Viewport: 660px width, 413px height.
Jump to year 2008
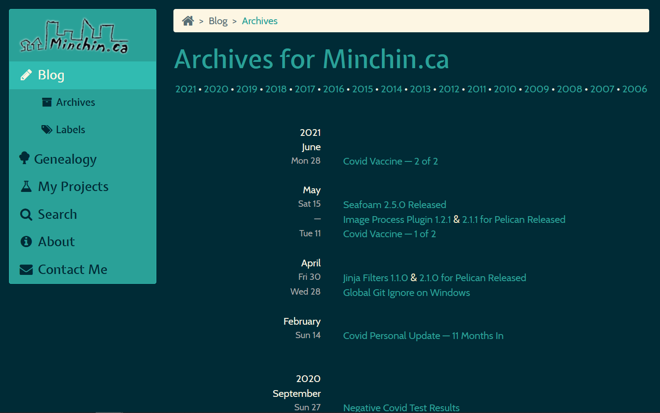click(570, 89)
